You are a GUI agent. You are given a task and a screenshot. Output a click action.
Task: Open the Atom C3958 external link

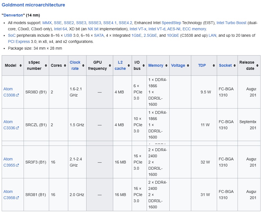coord(11,195)
